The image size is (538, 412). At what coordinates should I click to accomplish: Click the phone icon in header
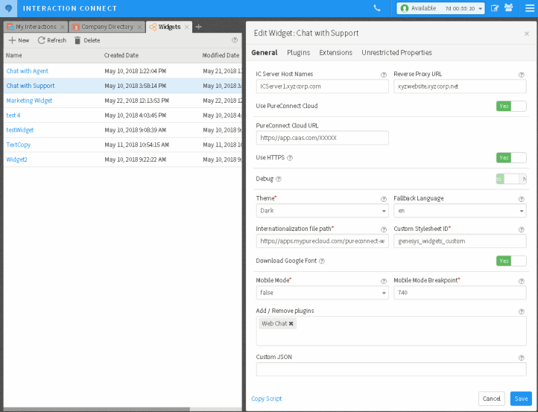pos(377,8)
